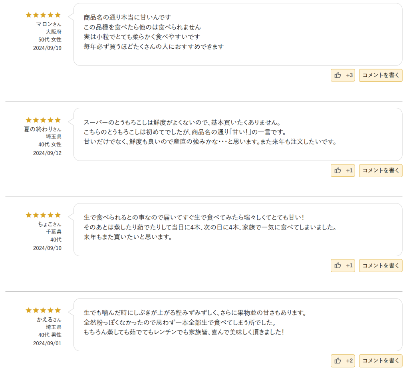Write a comment on マロン's review
The width and height of the screenshot is (409, 370).
381,75
